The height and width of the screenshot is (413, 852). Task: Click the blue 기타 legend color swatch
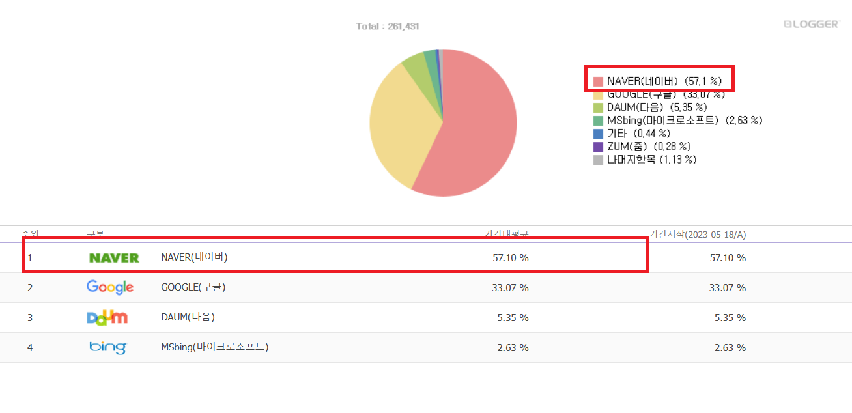[x=598, y=134]
